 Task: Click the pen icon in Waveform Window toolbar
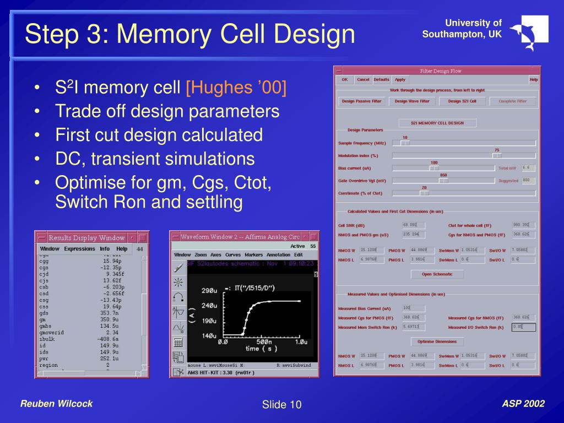click(x=178, y=267)
